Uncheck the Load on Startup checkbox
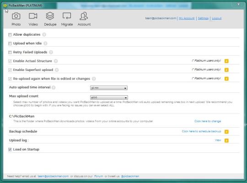 point(10,150)
